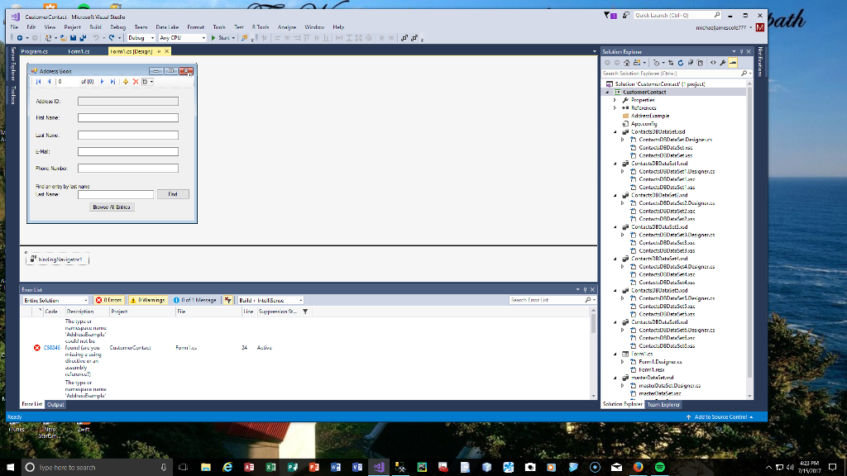847x476 pixels.
Task: Open the Analyze menu
Action: (x=287, y=27)
